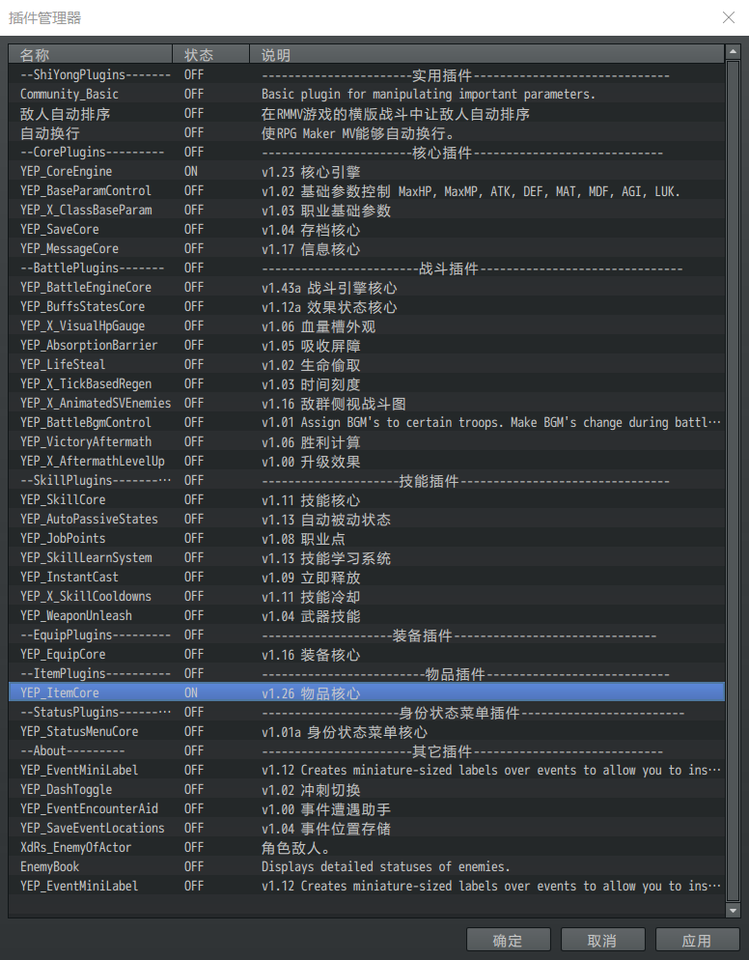Select the YEP_SaveEventLocations plugin
This screenshot has height=960, width=749.
pyautogui.click(x=367, y=829)
